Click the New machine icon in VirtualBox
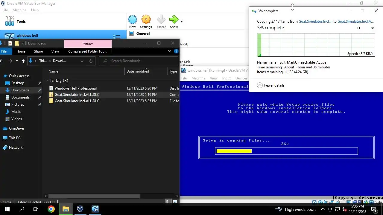383x215 pixels. 133,20
